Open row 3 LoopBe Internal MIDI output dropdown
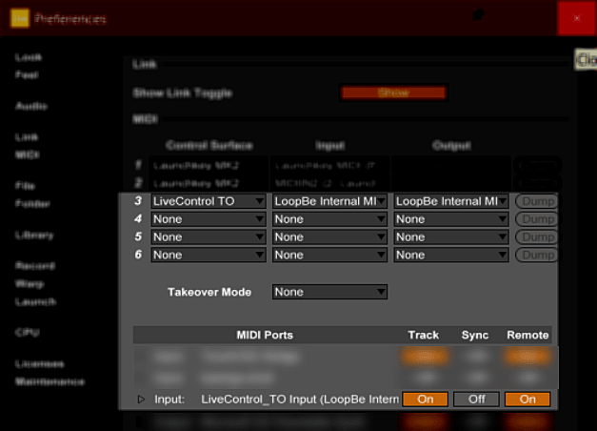 pyautogui.click(x=451, y=201)
